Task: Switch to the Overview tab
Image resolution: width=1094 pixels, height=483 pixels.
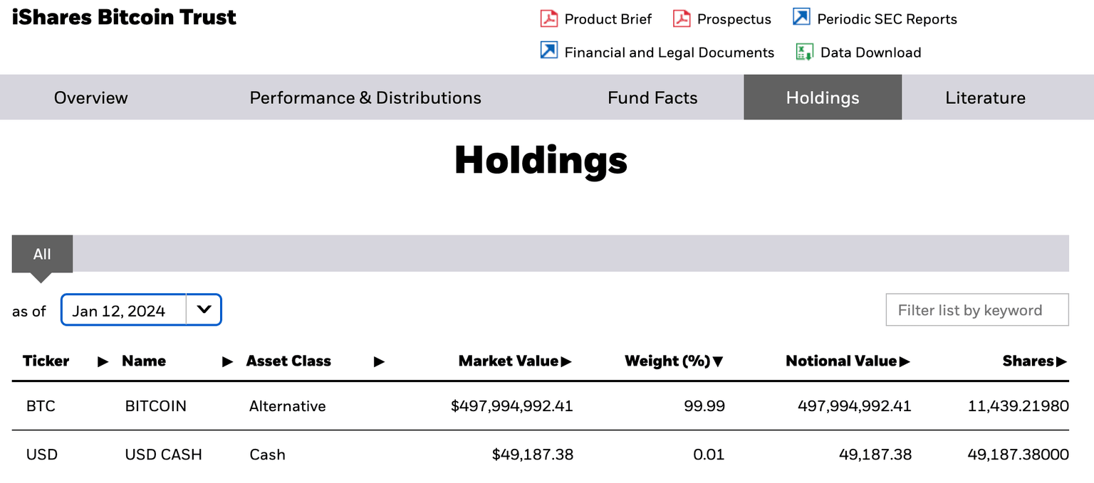Action: [x=91, y=97]
